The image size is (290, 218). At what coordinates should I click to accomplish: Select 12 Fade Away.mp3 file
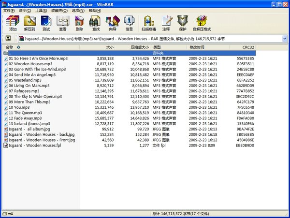[25, 118]
